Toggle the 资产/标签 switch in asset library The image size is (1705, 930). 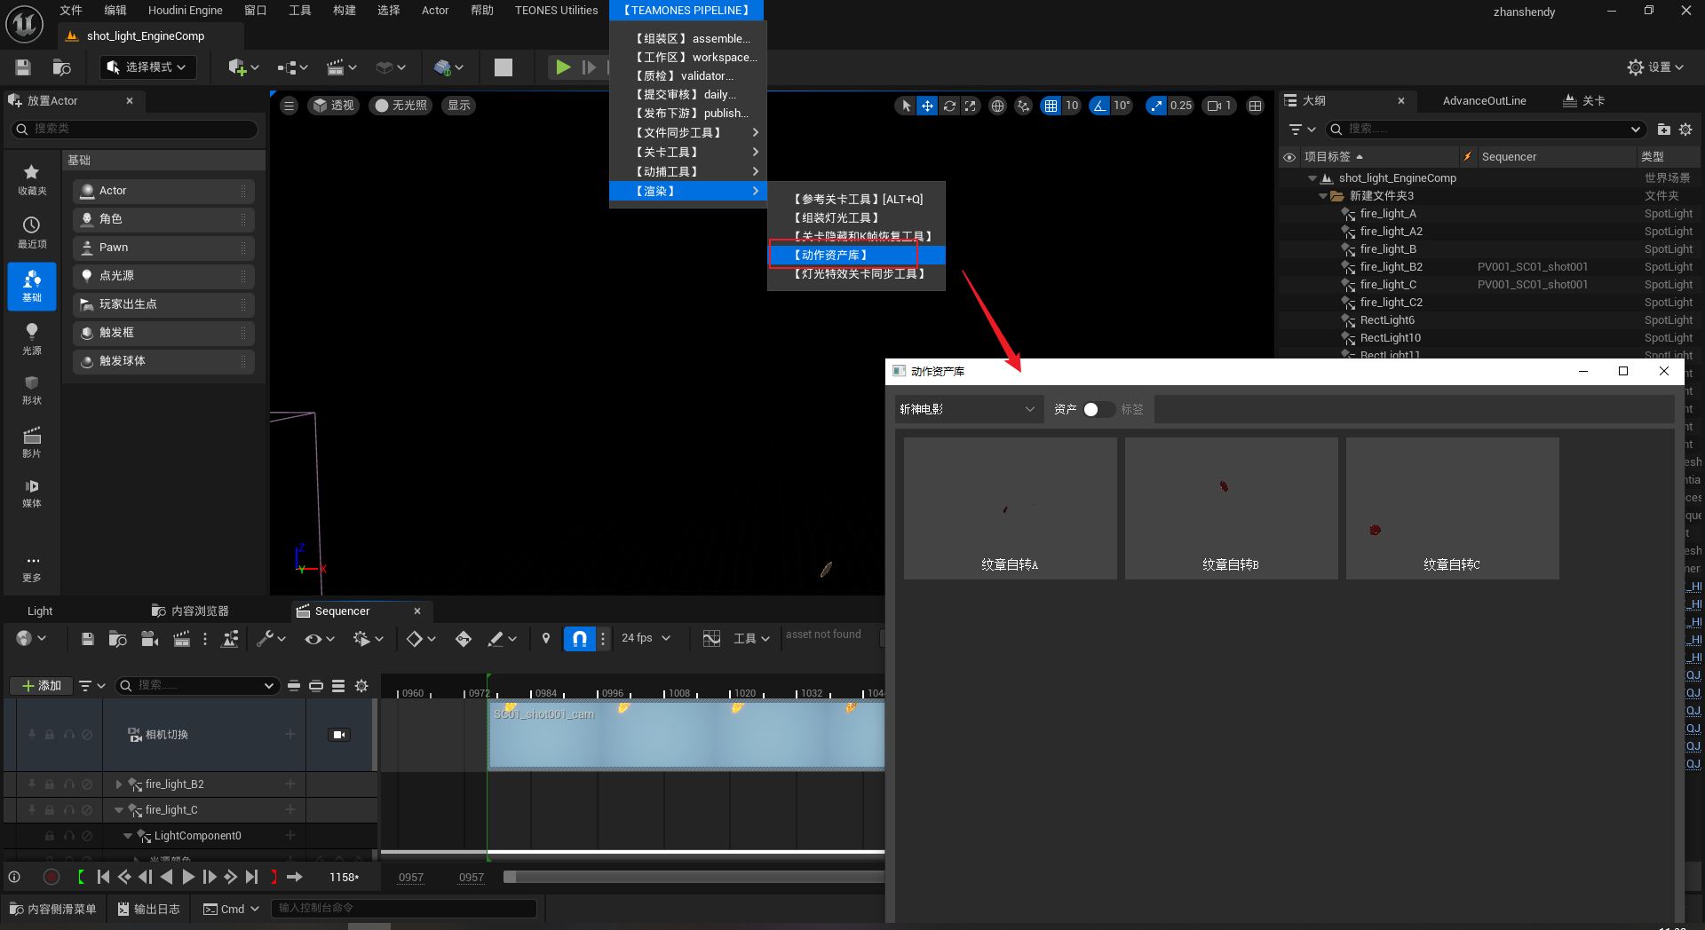tap(1098, 409)
